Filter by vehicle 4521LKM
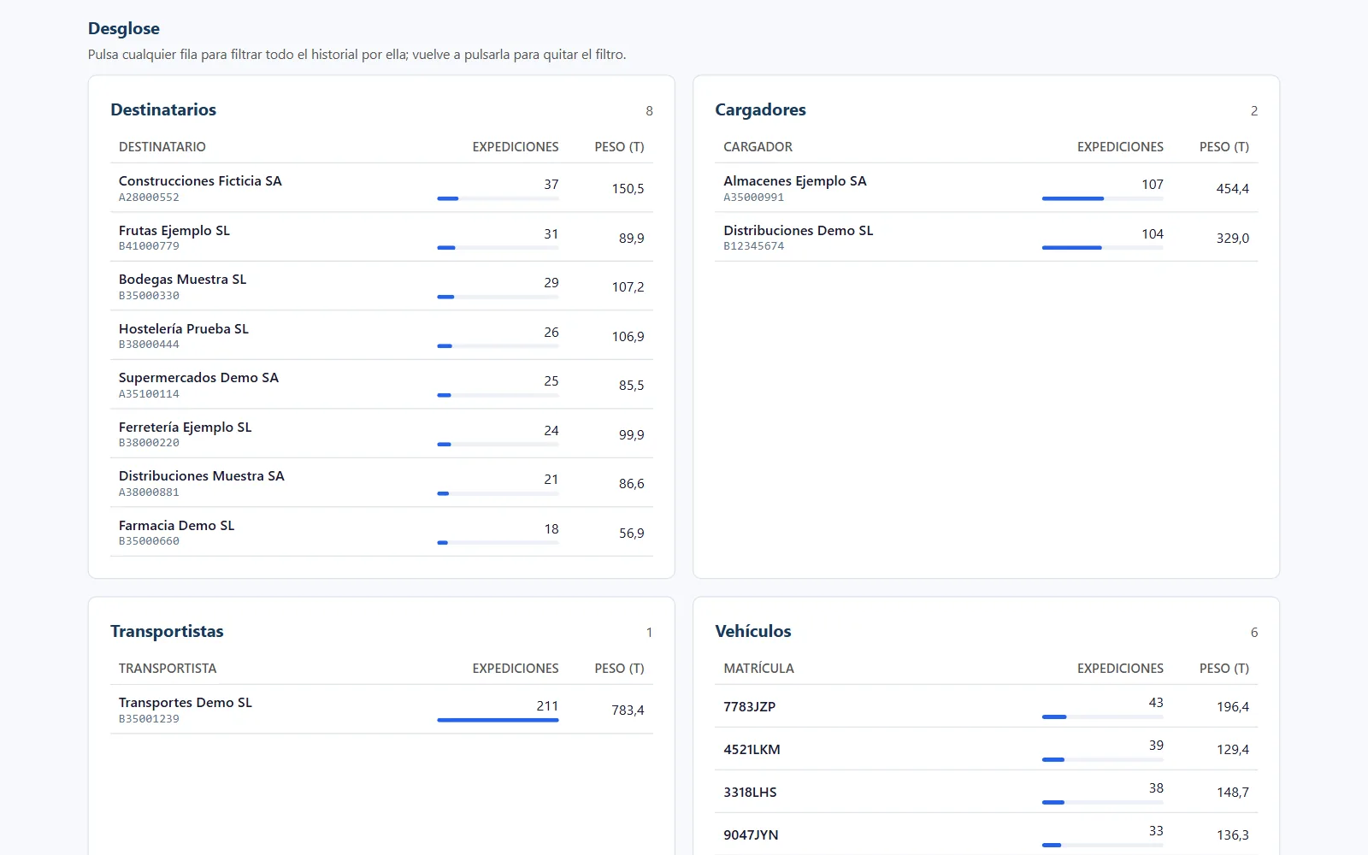This screenshot has height=855, width=1368. (x=986, y=749)
